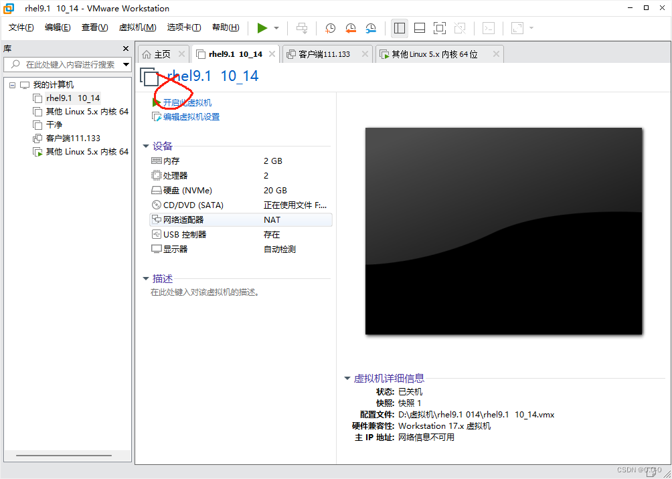Open the 文件(F) menu
Image resolution: width=672 pixels, height=479 pixels.
[x=21, y=28]
